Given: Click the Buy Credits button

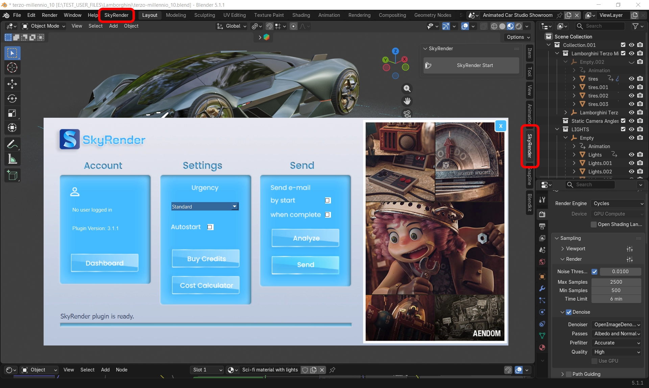Looking at the screenshot, I should (206, 258).
